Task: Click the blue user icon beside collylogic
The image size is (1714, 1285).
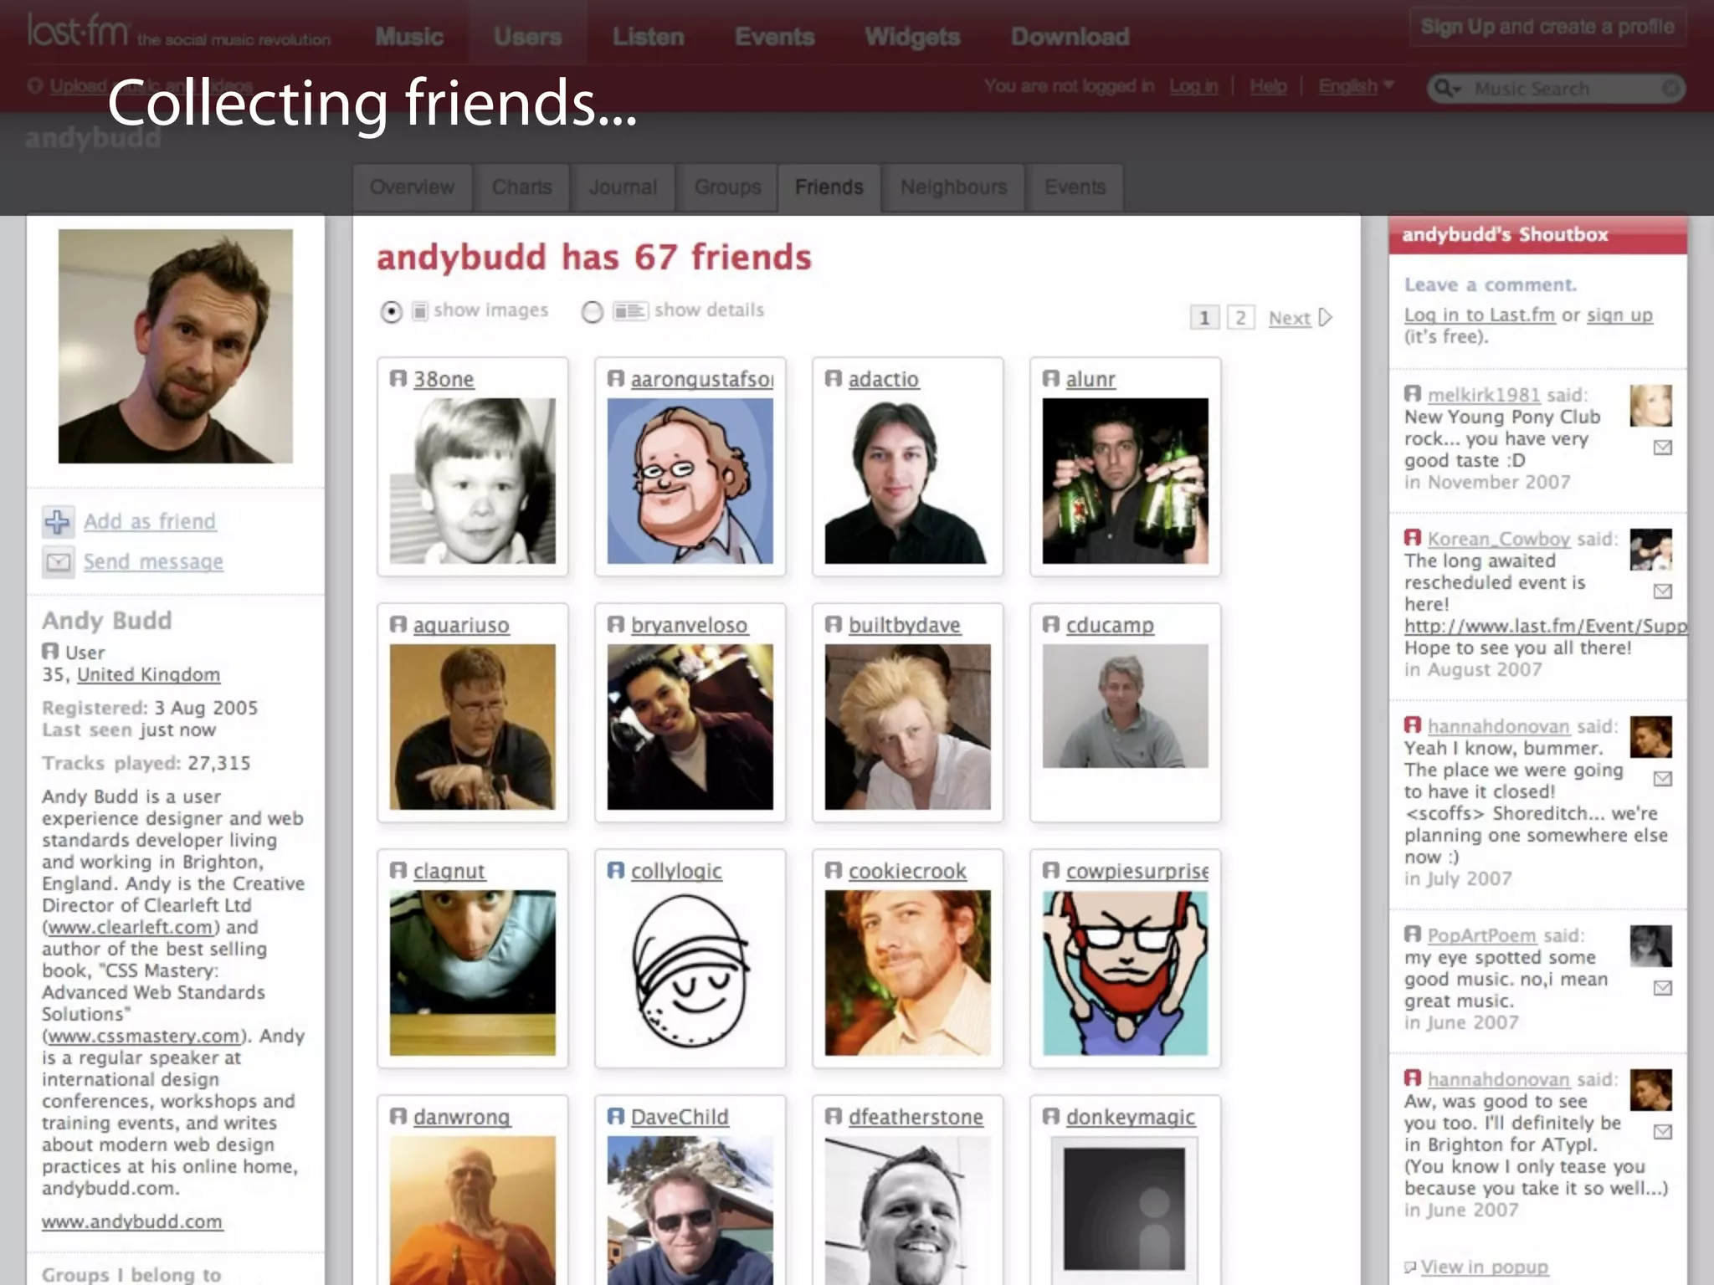Action: pyautogui.click(x=616, y=871)
